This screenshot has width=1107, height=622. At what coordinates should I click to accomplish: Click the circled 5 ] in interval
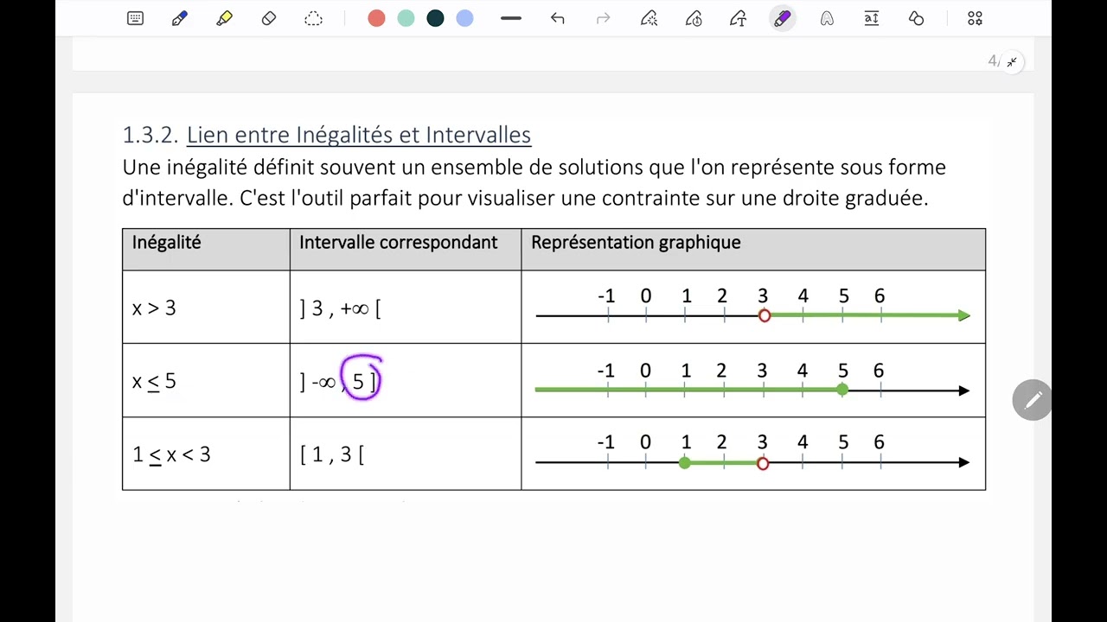[x=362, y=378]
